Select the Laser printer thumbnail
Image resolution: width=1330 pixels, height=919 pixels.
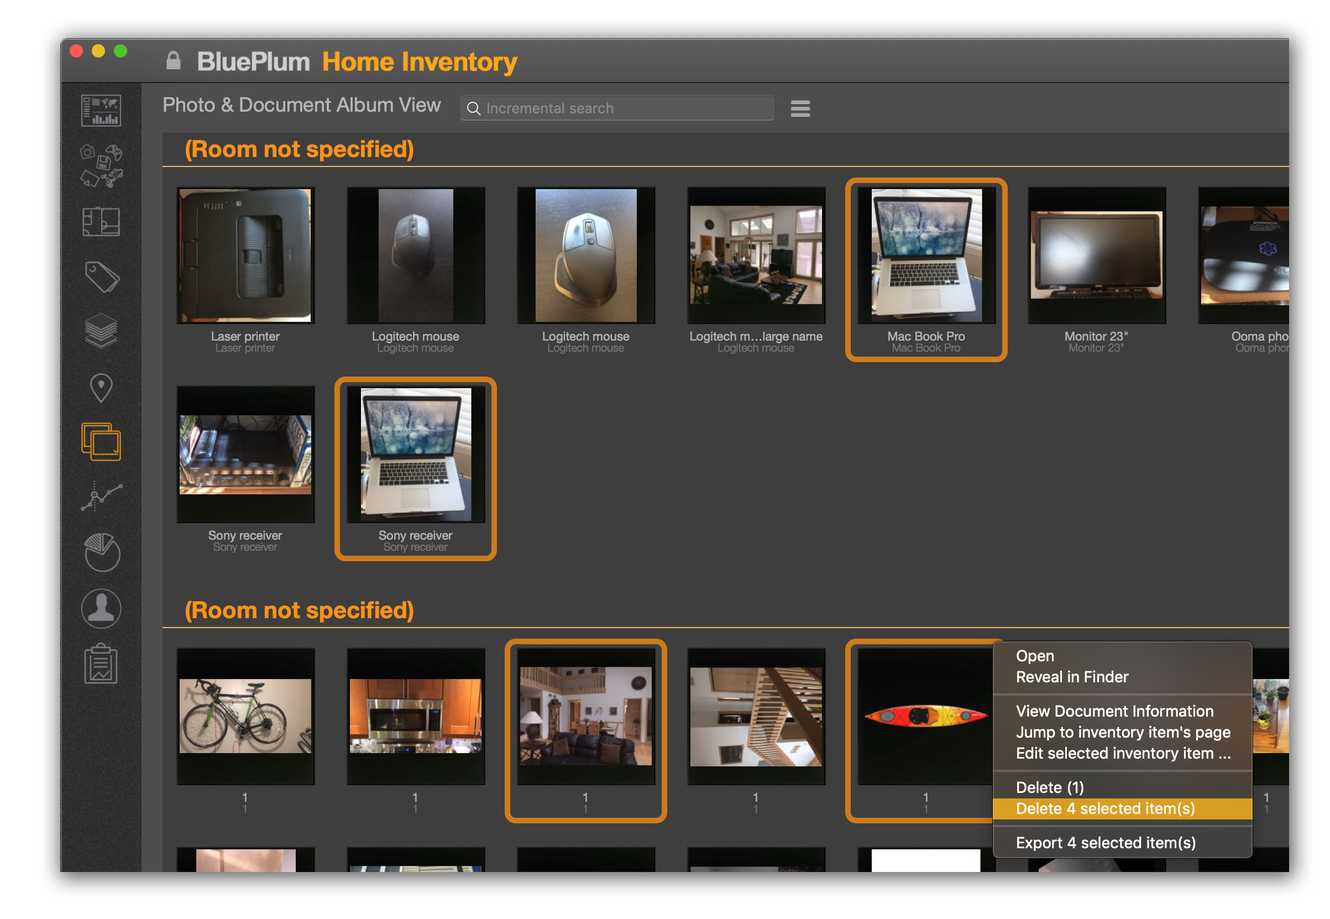click(245, 255)
